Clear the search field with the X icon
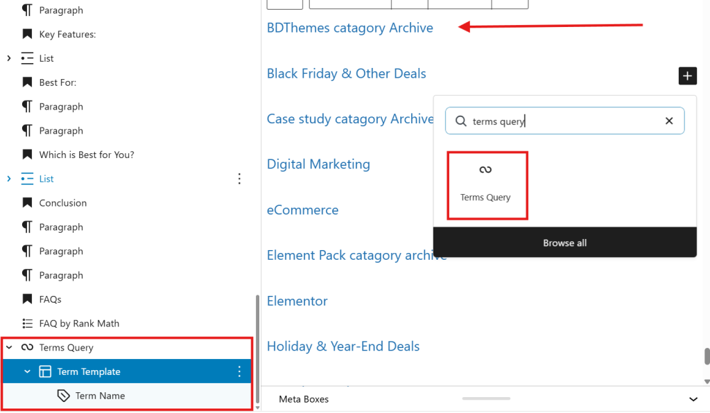Image resolution: width=710 pixels, height=413 pixels. click(x=668, y=121)
